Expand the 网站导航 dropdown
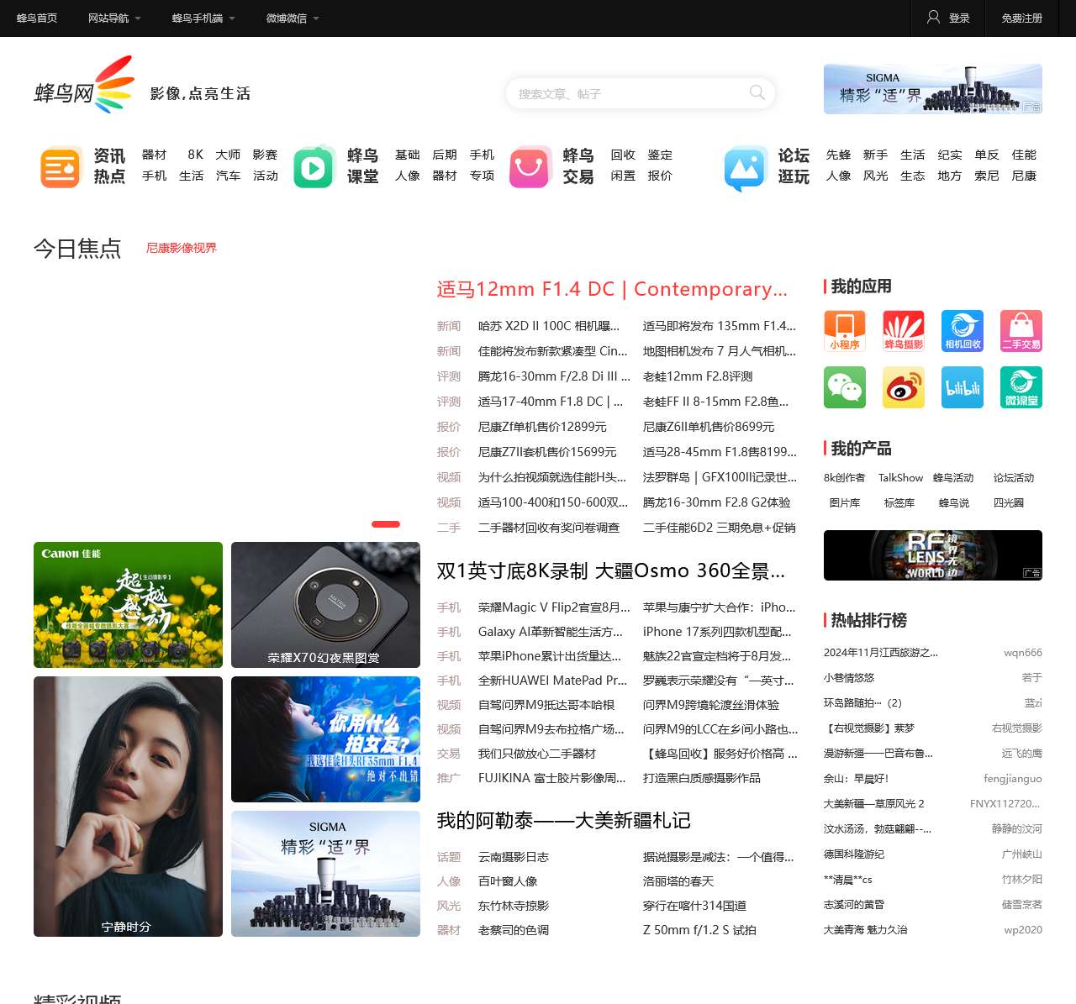Image resolution: width=1076 pixels, height=1004 pixels. (108, 18)
